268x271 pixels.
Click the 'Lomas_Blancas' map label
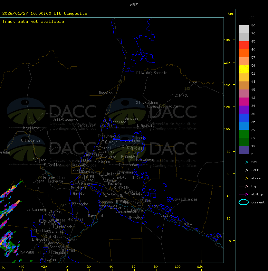185,199
